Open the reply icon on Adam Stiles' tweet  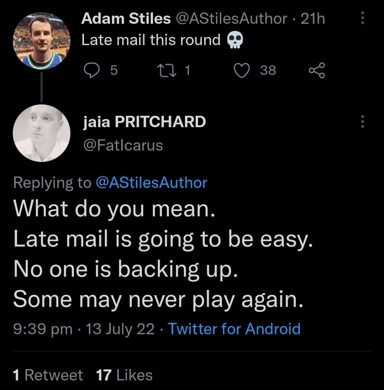91,70
